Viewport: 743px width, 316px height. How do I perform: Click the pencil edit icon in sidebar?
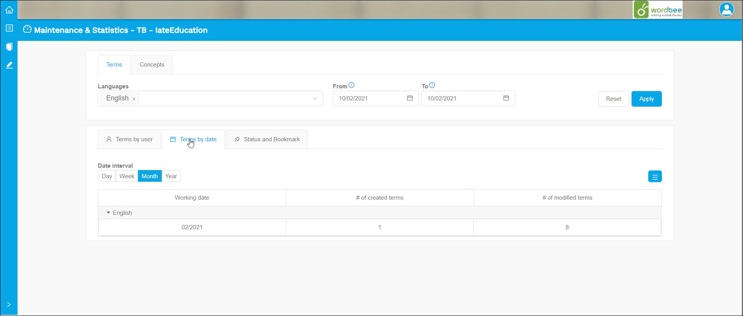[9, 65]
